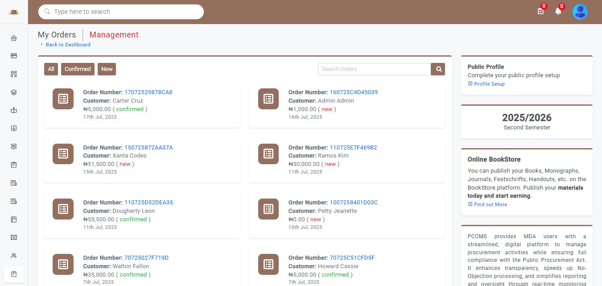The height and width of the screenshot is (286, 602).
Task: Click the notification bell icon
Action: pyautogui.click(x=558, y=12)
